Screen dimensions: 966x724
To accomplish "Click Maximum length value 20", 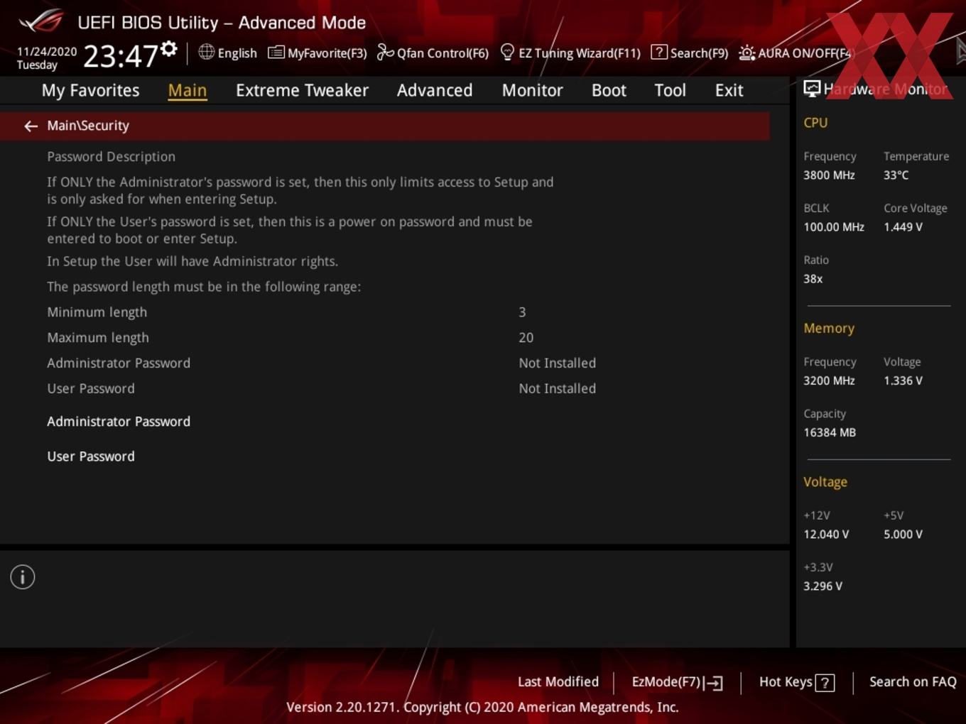I will pos(526,338).
